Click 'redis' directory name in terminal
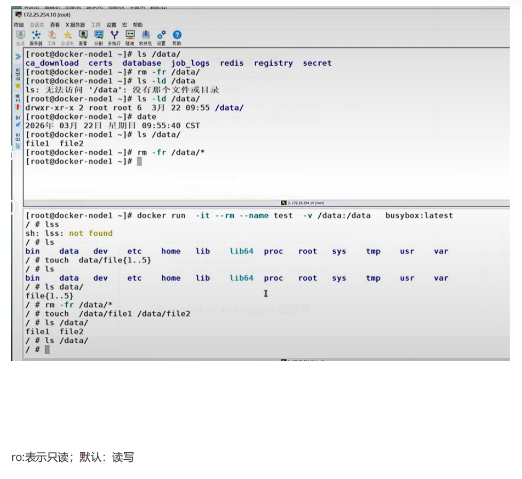 [x=232, y=63]
